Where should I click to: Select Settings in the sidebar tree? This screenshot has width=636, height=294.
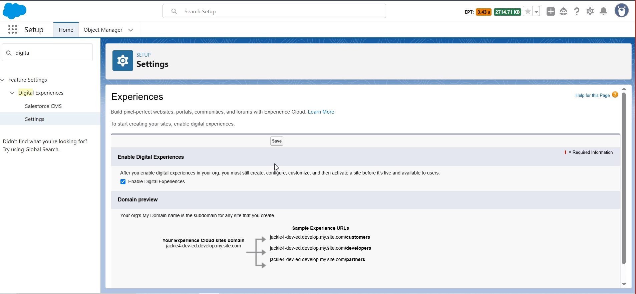click(x=35, y=119)
